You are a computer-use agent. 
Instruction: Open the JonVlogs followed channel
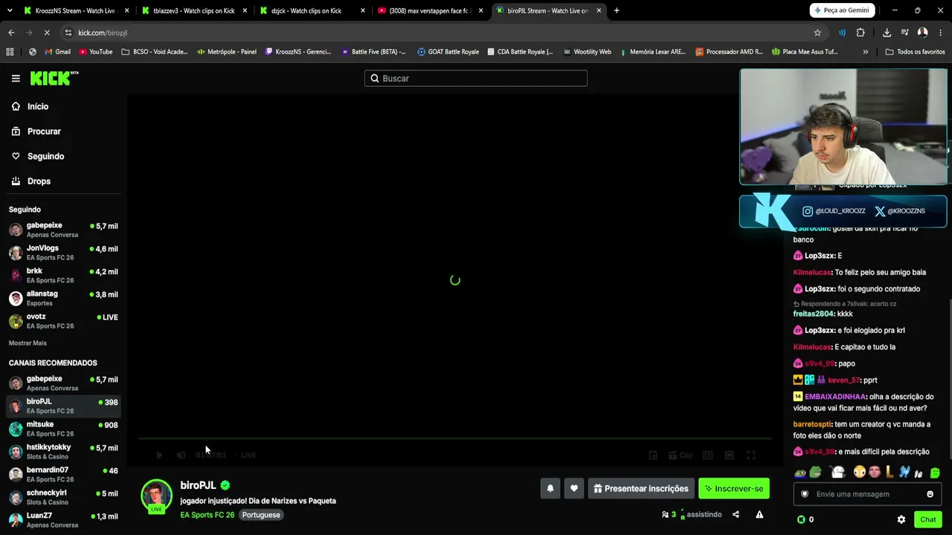[63, 253]
